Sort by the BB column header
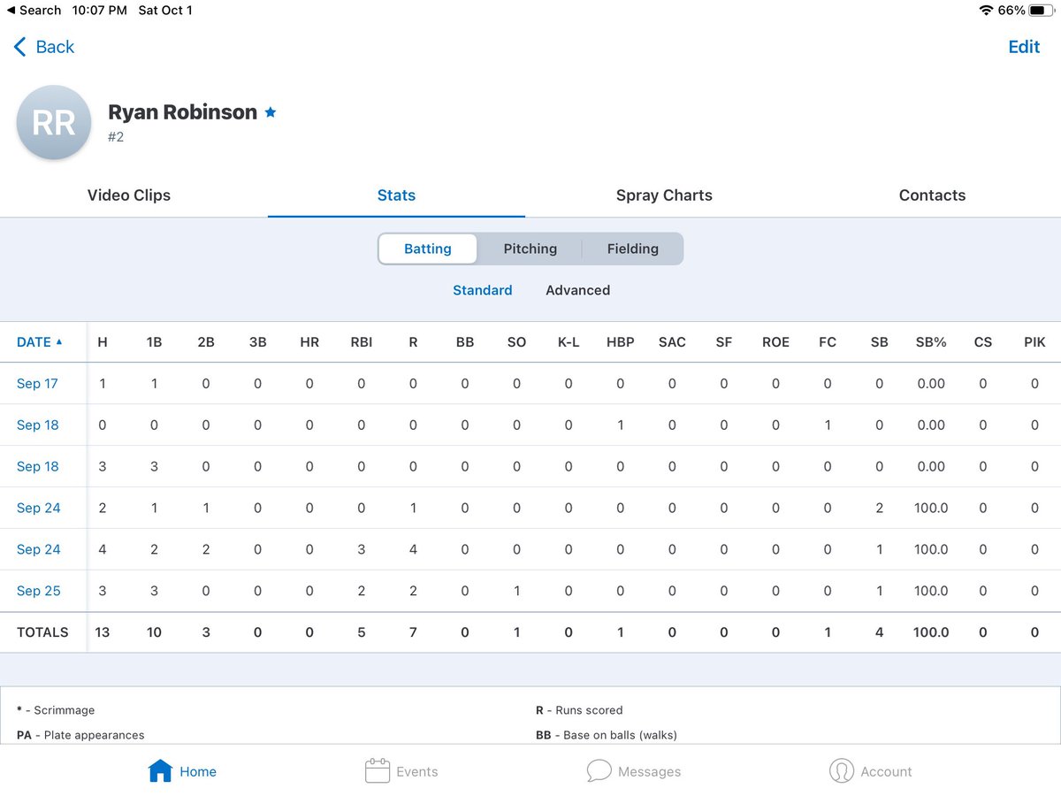 (465, 342)
